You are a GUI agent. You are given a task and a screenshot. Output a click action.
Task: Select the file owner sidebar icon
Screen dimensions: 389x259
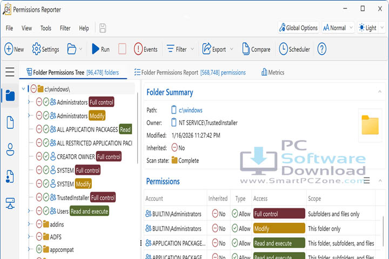click(x=10, y=176)
